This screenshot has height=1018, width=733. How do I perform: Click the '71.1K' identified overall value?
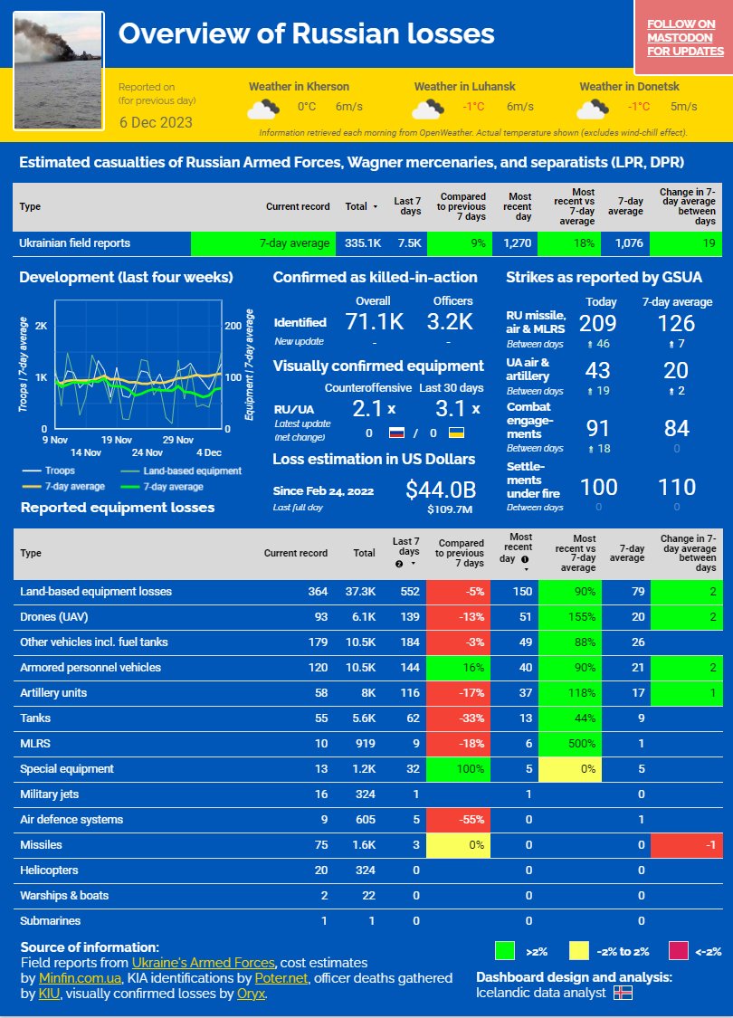(x=375, y=321)
